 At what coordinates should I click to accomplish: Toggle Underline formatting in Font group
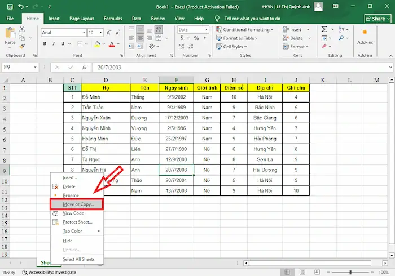[x=63, y=44]
